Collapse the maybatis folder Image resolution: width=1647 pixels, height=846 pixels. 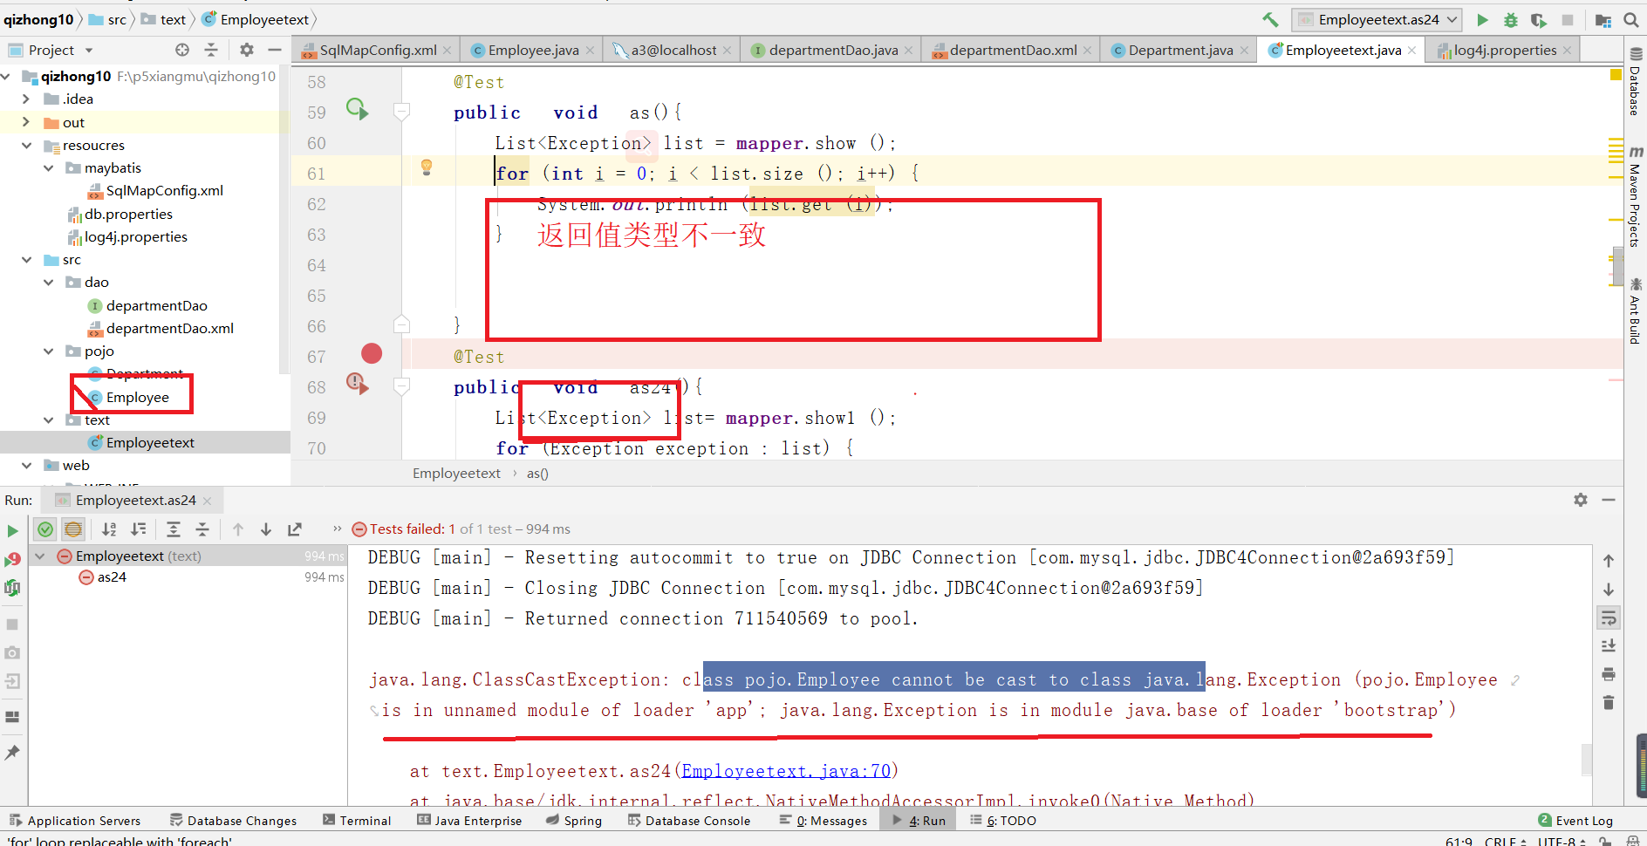pyautogui.click(x=49, y=168)
